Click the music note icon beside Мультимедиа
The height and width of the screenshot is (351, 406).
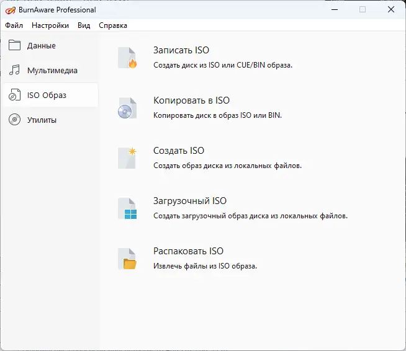[x=14, y=70]
